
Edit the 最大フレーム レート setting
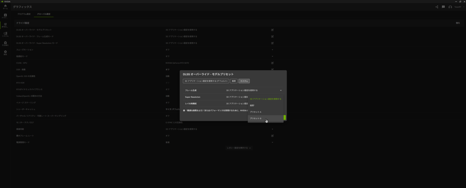[272, 136]
